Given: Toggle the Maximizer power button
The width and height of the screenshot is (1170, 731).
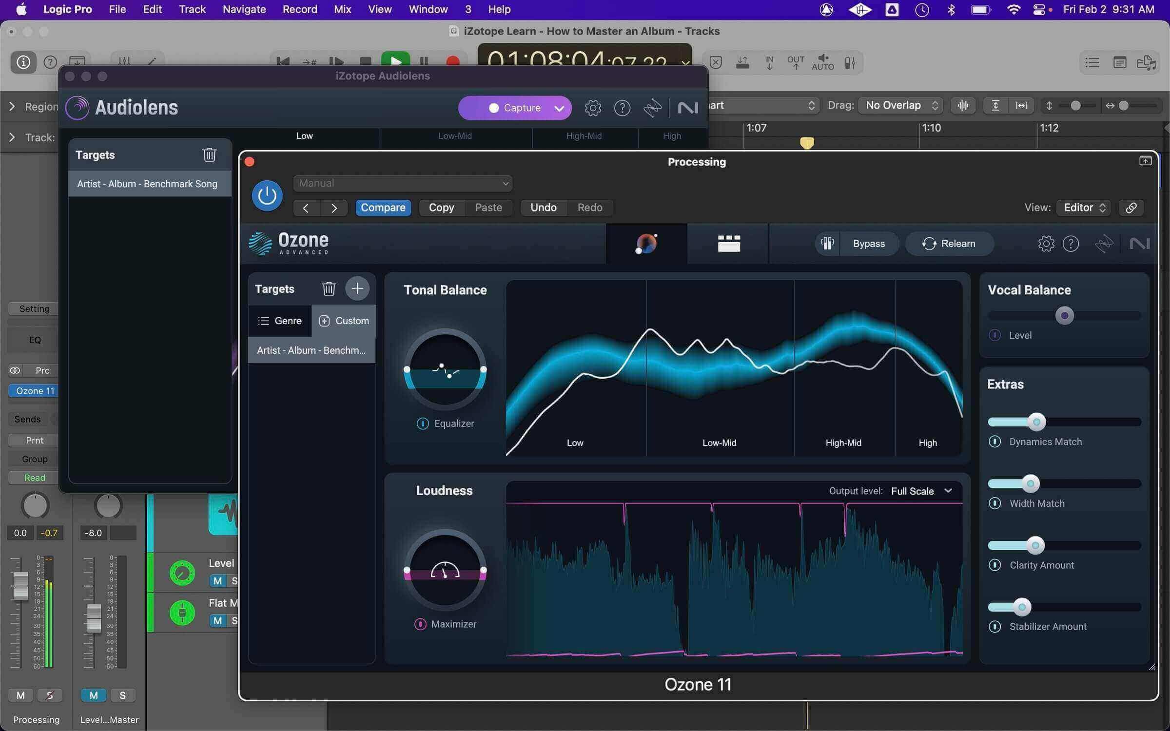Looking at the screenshot, I should (420, 624).
